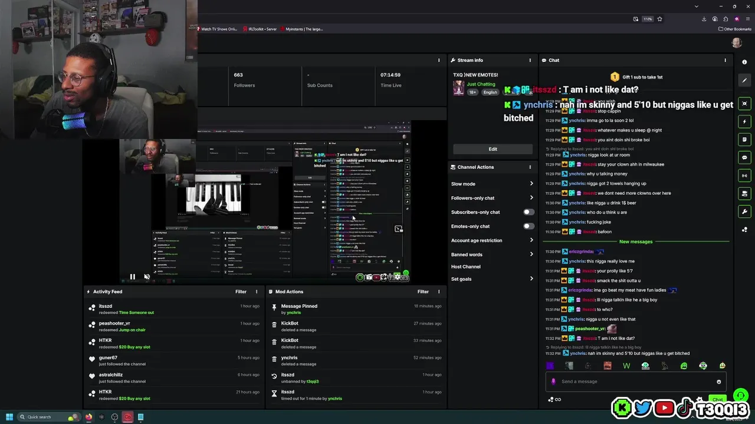This screenshot has height=424, width=755.
Task: Open the IRLToolkit Server bookmark
Action: [x=260, y=29]
